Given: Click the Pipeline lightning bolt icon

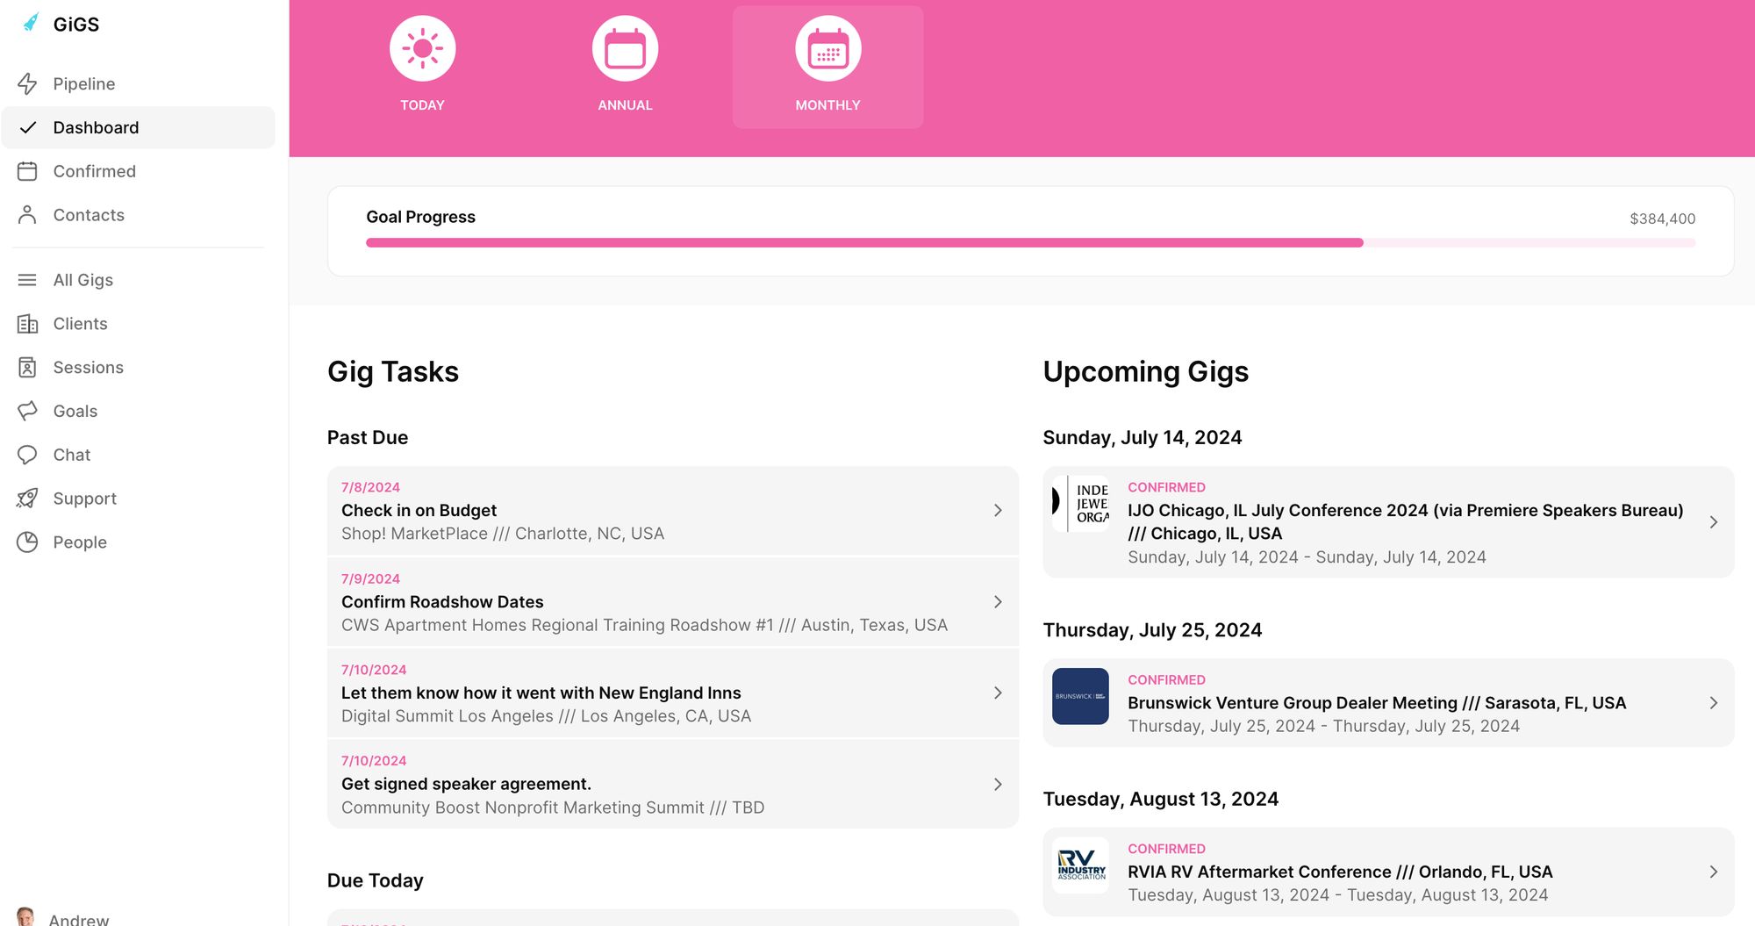Looking at the screenshot, I should point(27,83).
